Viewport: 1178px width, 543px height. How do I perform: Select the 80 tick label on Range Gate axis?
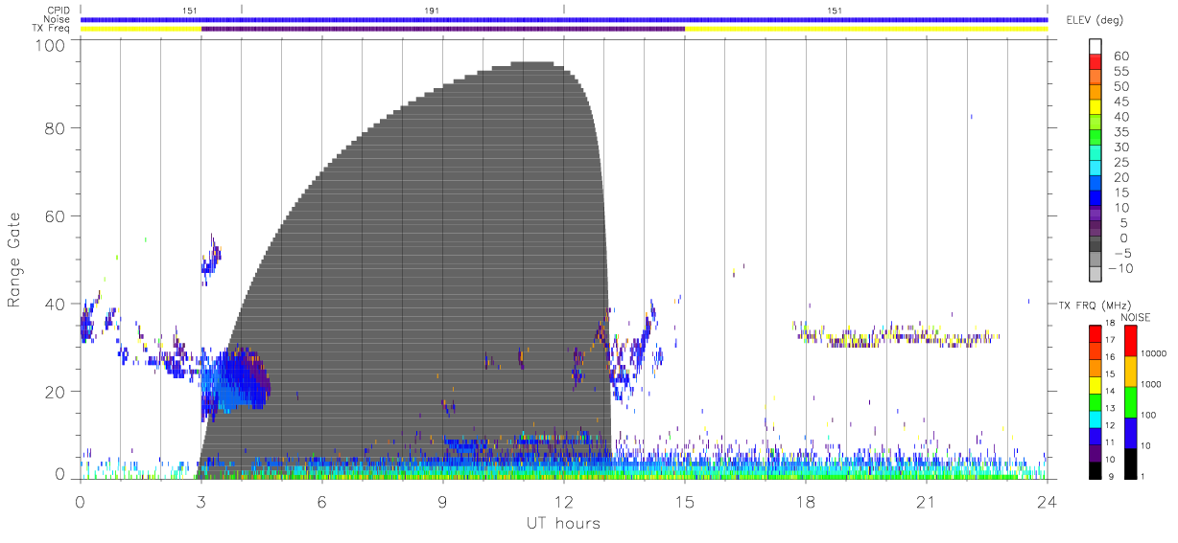(x=56, y=128)
